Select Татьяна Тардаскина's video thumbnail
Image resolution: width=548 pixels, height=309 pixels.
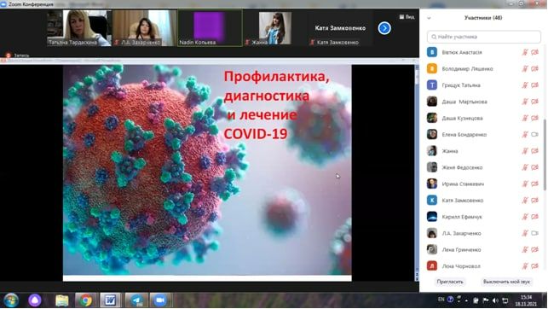(x=79, y=28)
